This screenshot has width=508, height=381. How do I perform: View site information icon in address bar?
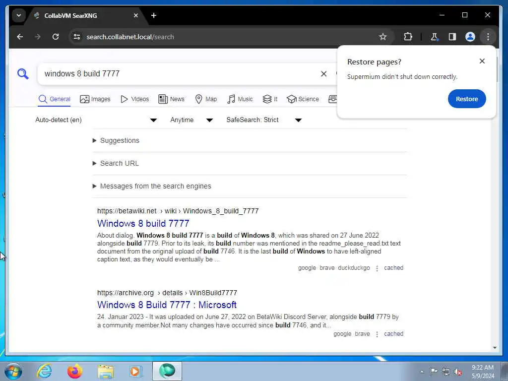(x=77, y=37)
